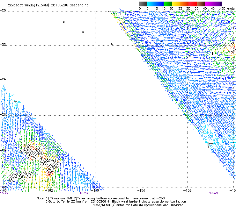Image resolution: width=236 pixels, height=207 pixels.
Task: Click the '-153' longitude axis label
Action: (x=188, y=190)
